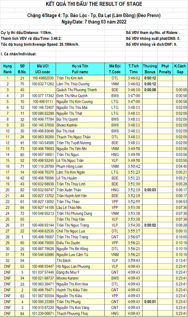Click the "Phạt Penalty" column header
Image resolution: width=188 pixels, height=317 pixels.
165,69
